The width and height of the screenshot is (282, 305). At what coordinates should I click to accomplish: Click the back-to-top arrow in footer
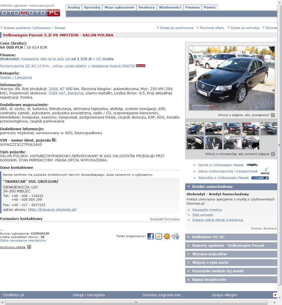pos(275,295)
